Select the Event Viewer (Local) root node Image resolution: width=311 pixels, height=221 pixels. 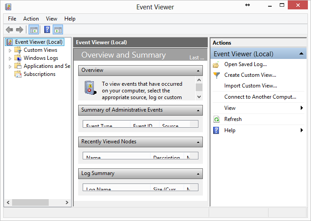[38, 42]
